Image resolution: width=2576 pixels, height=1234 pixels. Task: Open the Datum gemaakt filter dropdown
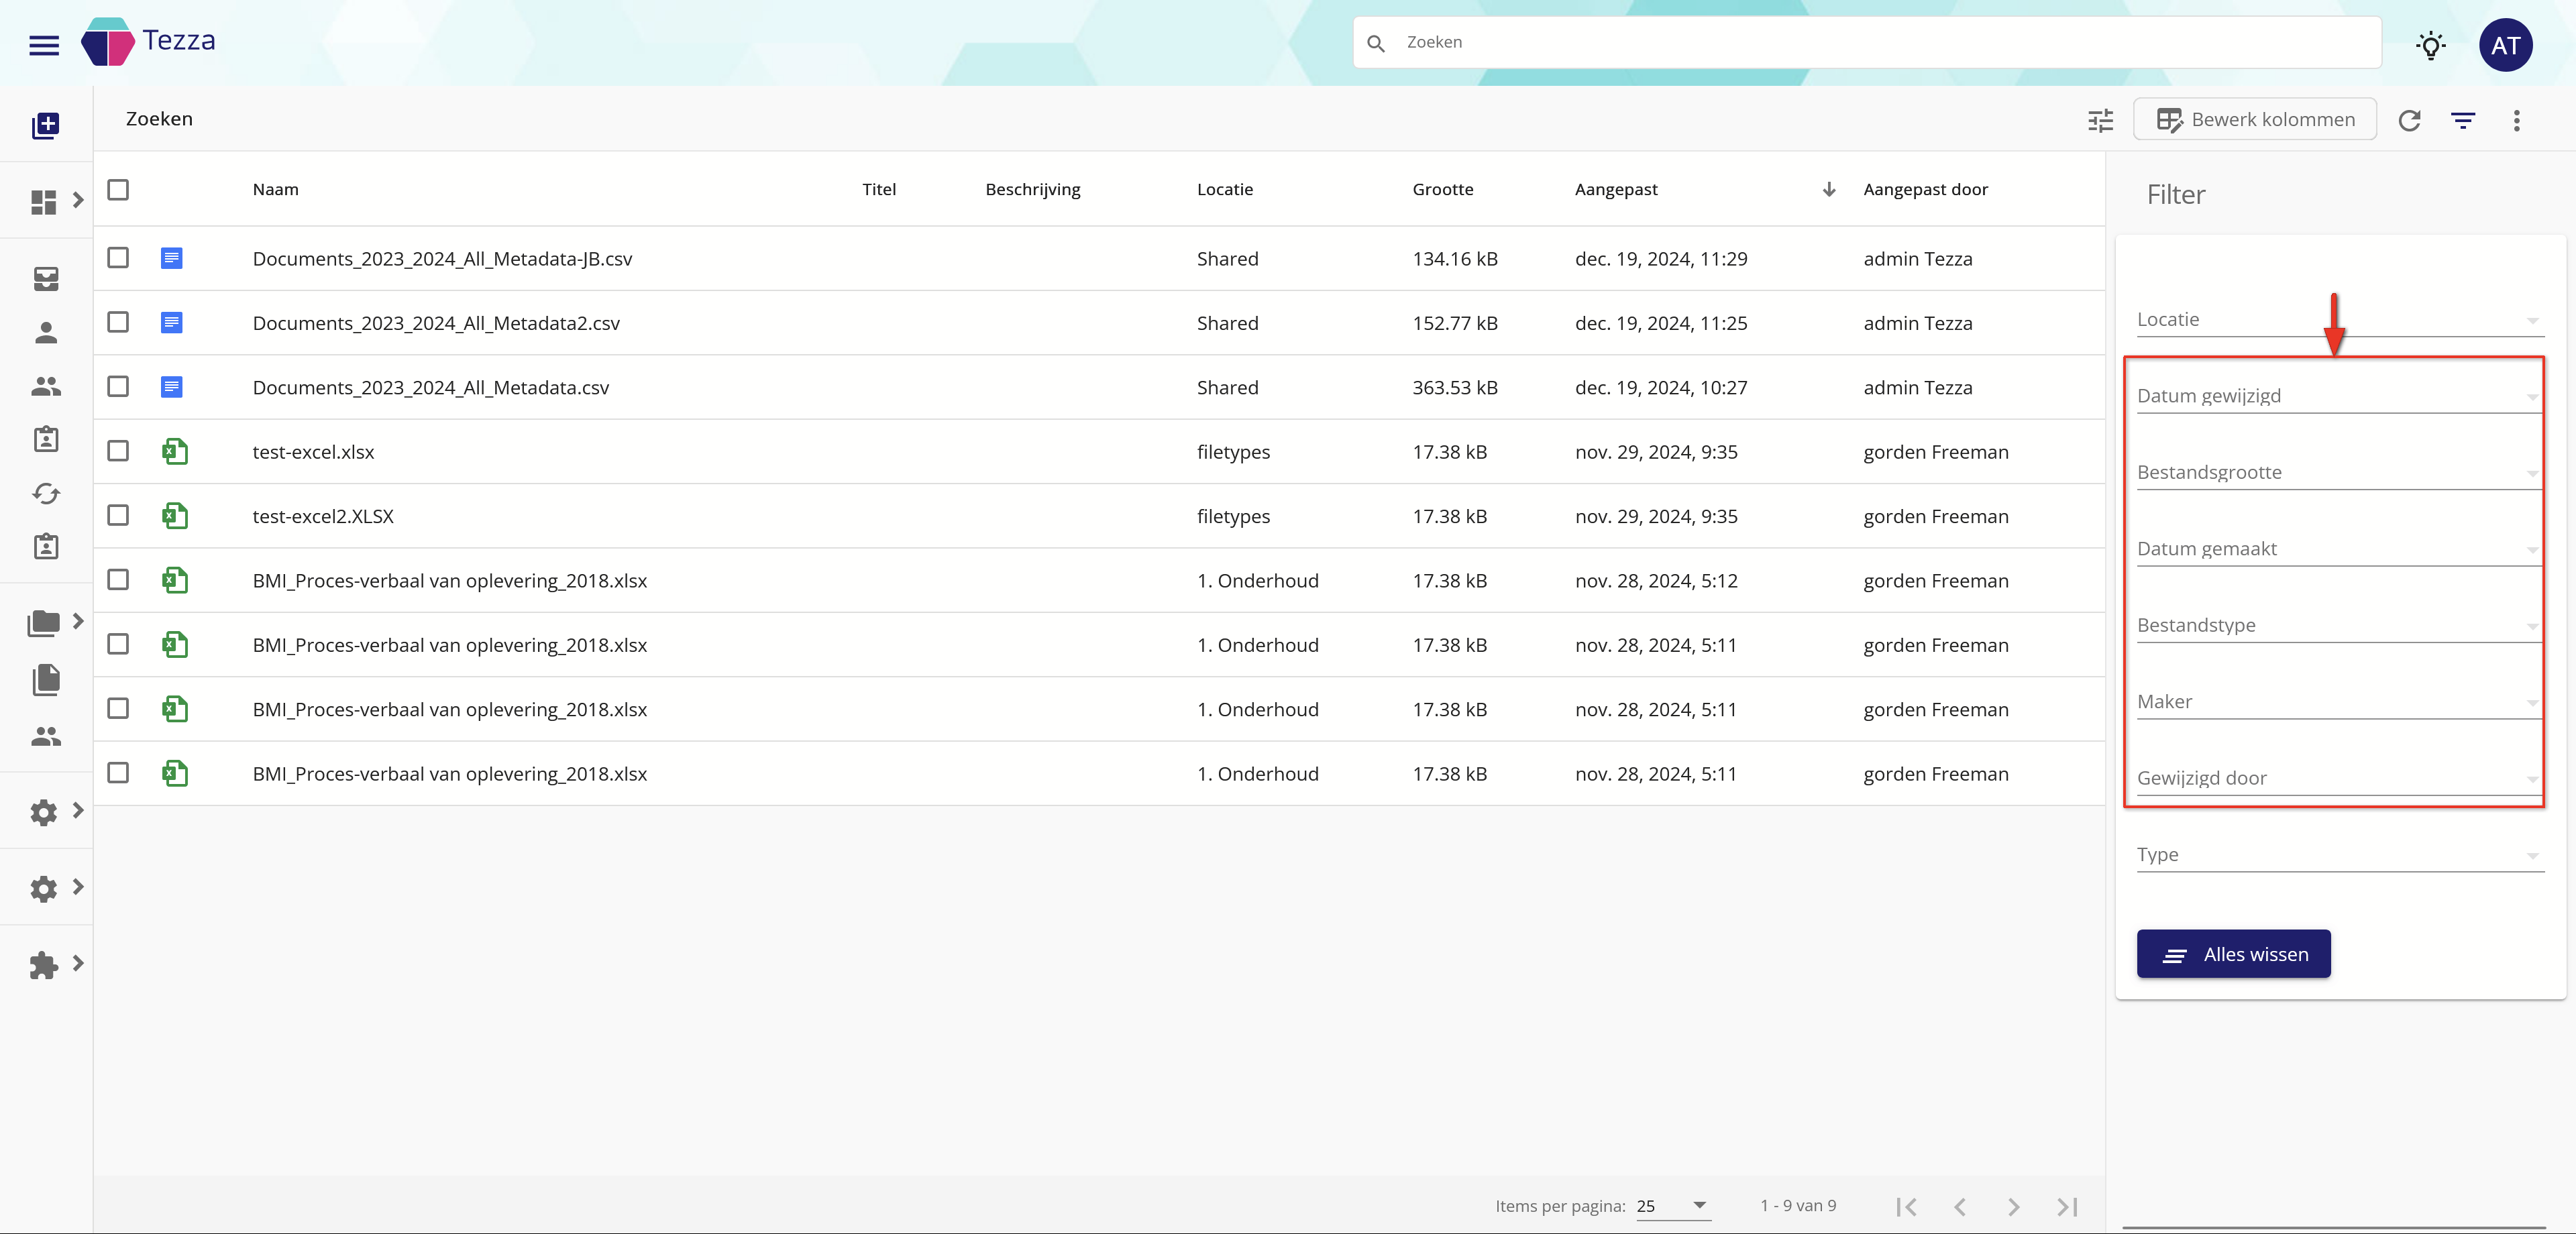2339,549
